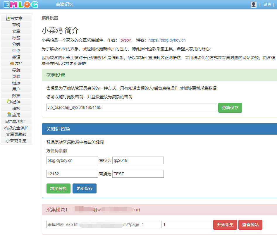Click the 采集列表 URL input field
This screenshot has height=235, width=277.
[x=103, y=224]
